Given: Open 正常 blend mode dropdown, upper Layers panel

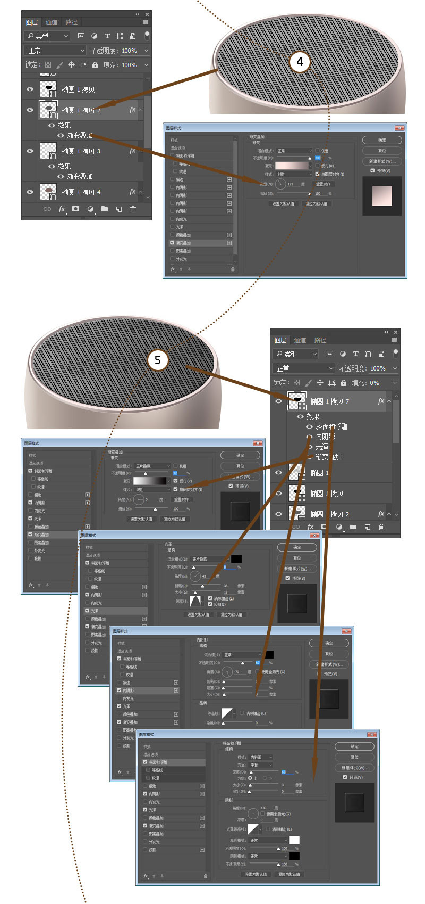Looking at the screenshot, I should pyautogui.click(x=55, y=51).
